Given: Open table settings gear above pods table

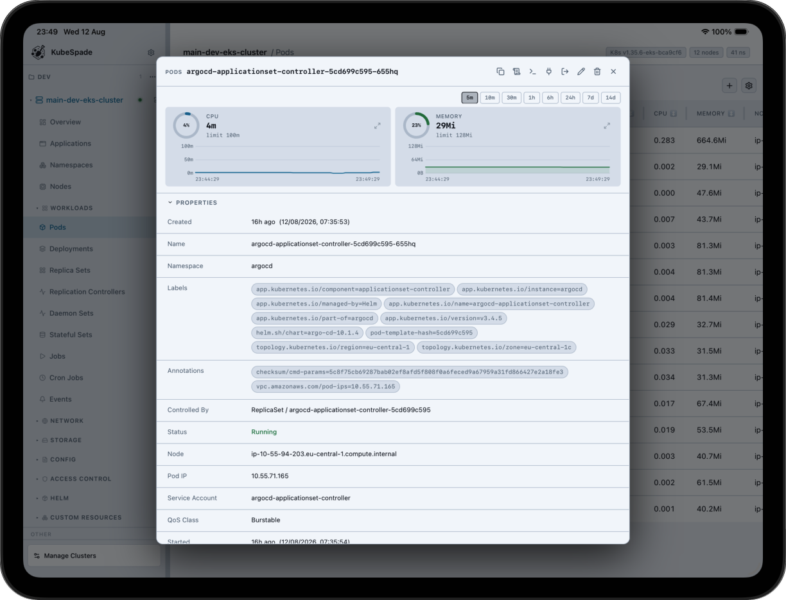Looking at the screenshot, I should [749, 85].
